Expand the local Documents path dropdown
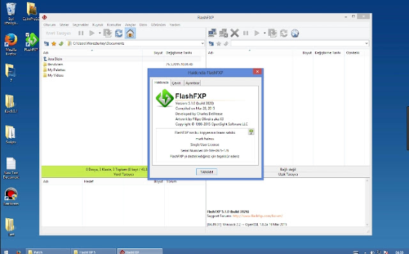This screenshot has width=409, height=254. 203,44
